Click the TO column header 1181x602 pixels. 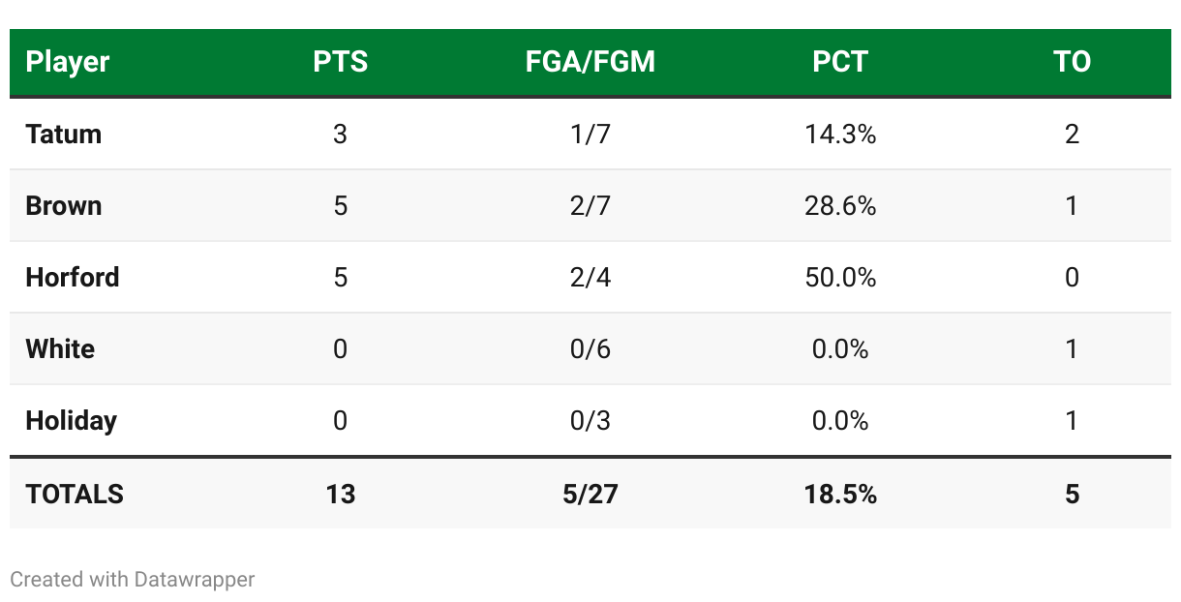pos(1072,62)
